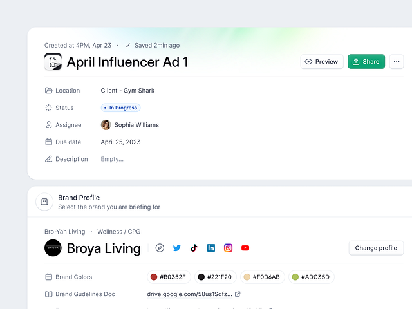The height and width of the screenshot is (309, 412).
Task: Click the Location folder icon
Action: 49,91
